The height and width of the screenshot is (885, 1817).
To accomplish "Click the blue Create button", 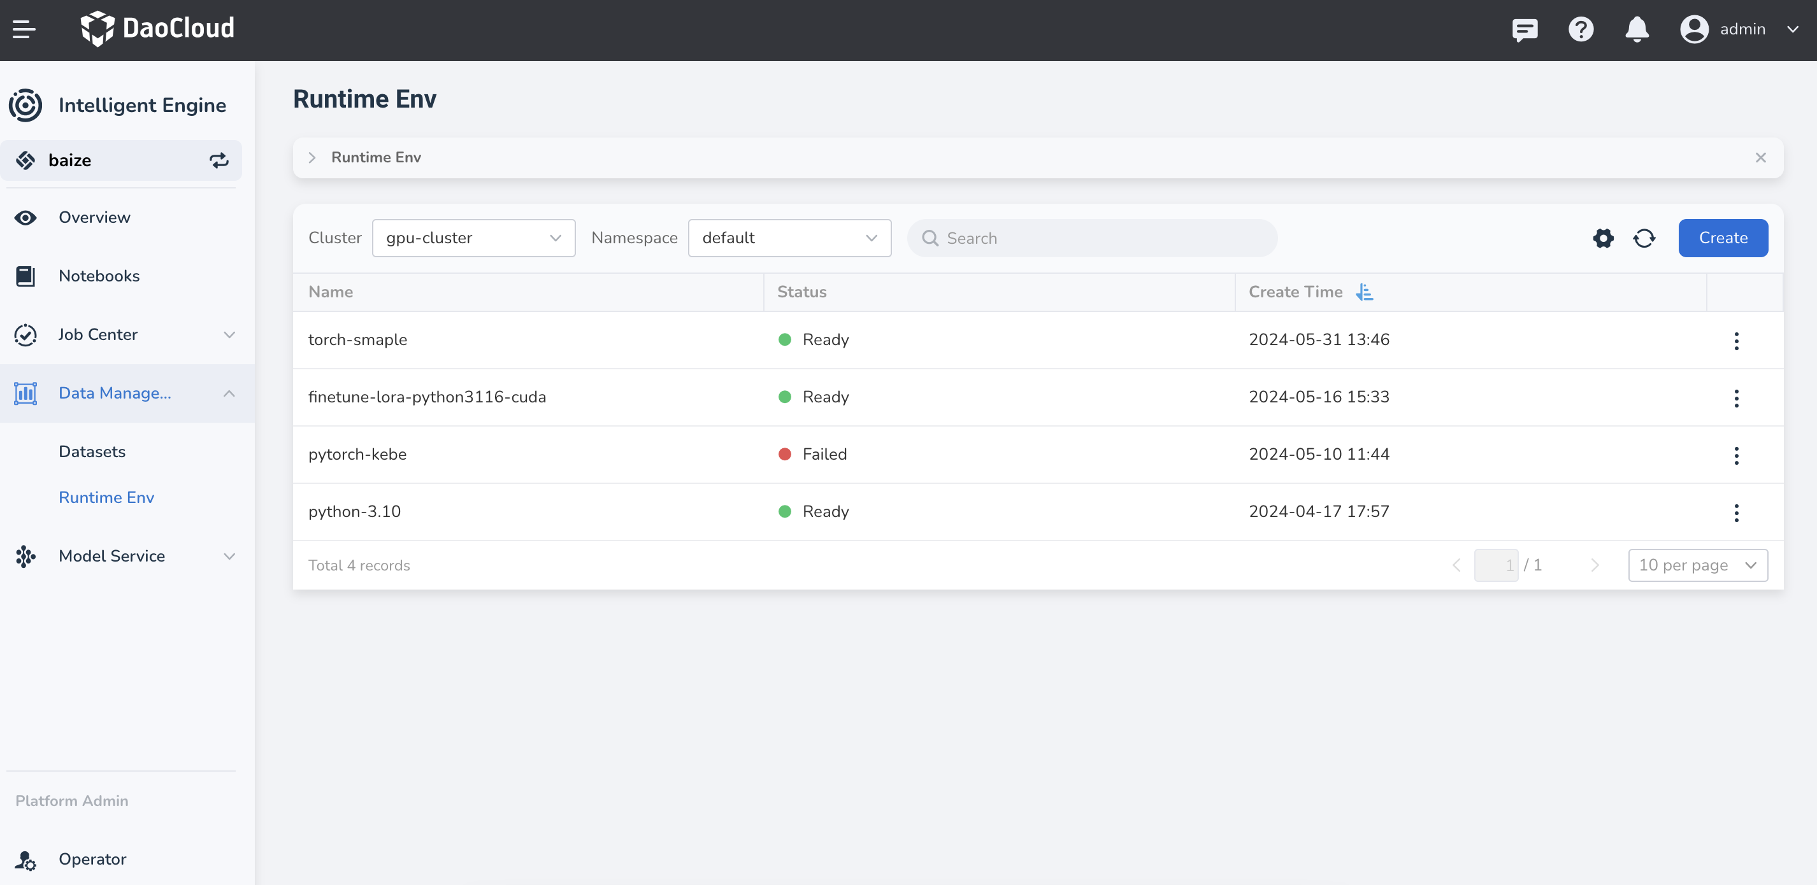I will (x=1723, y=238).
